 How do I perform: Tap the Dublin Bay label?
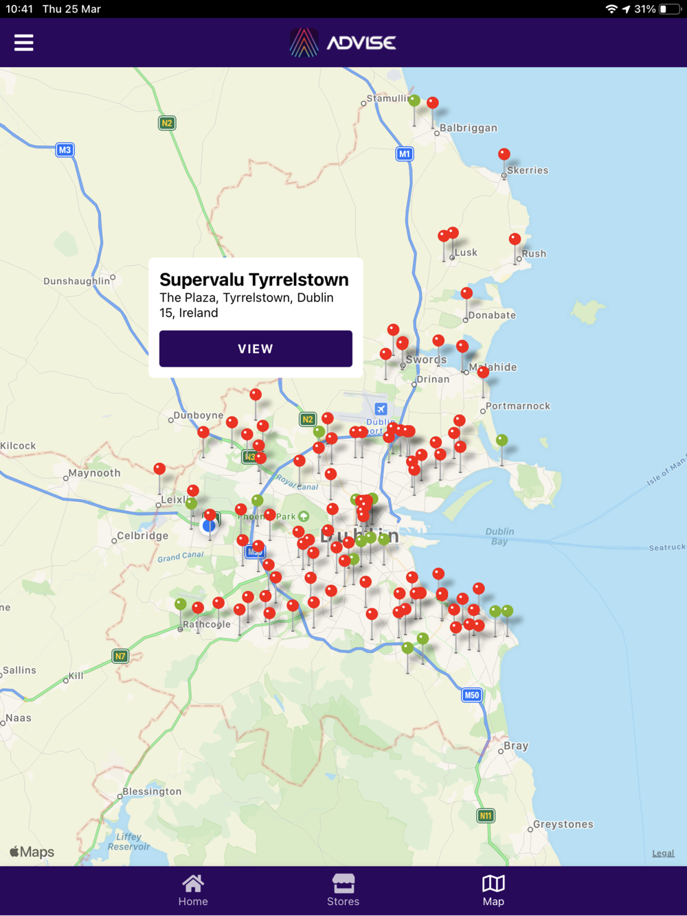[x=499, y=536]
